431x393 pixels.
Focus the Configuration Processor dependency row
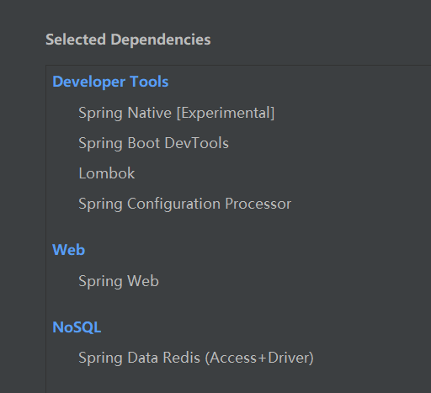238,204
